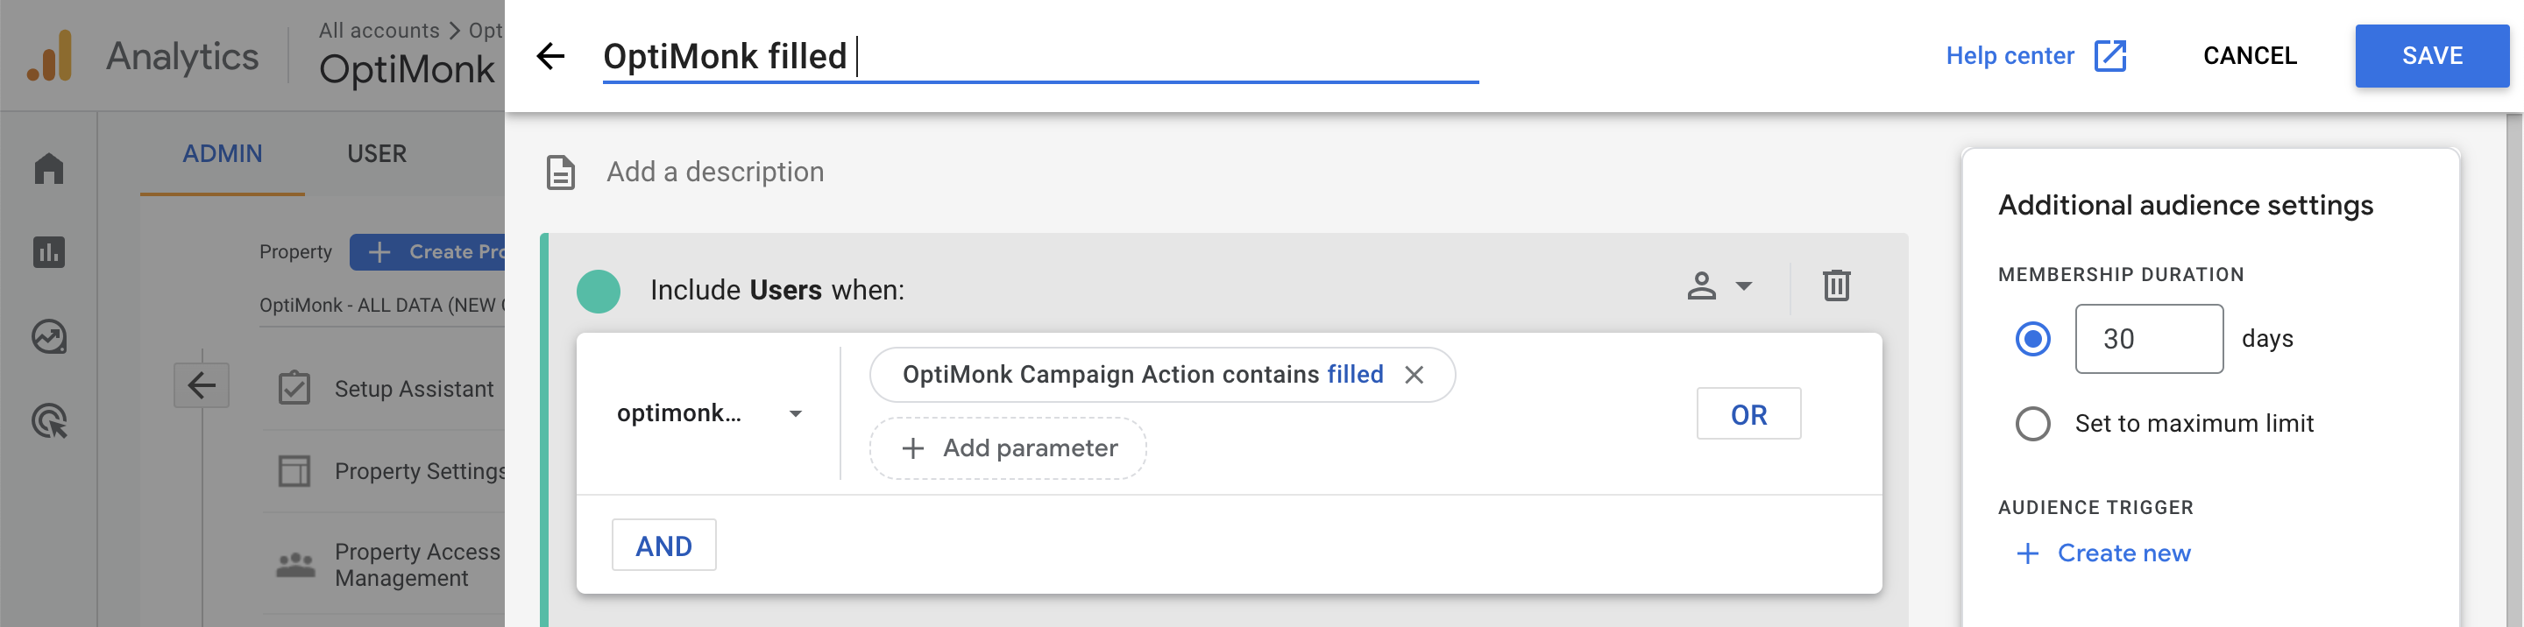This screenshot has width=2524, height=627.
Task: Expand the optimonk event dropdown
Action: [796, 413]
